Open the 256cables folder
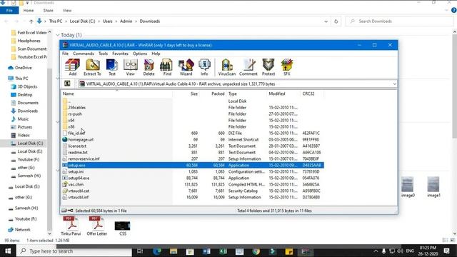 coord(76,108)
